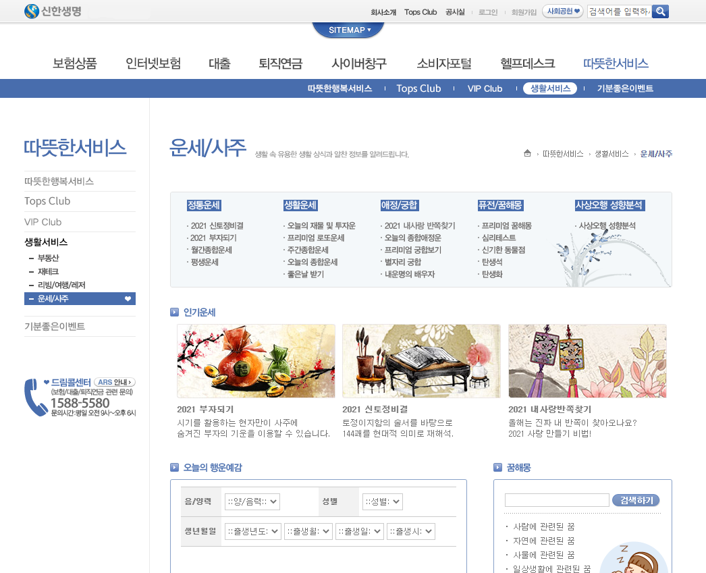Screen dimensions: 706x573
Task: Click the 사상오행 성향분석 list link
Action: coord(607,225)
